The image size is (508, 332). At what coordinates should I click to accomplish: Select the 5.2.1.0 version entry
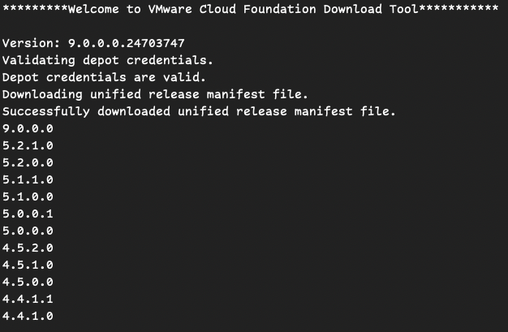click(28, 145)
